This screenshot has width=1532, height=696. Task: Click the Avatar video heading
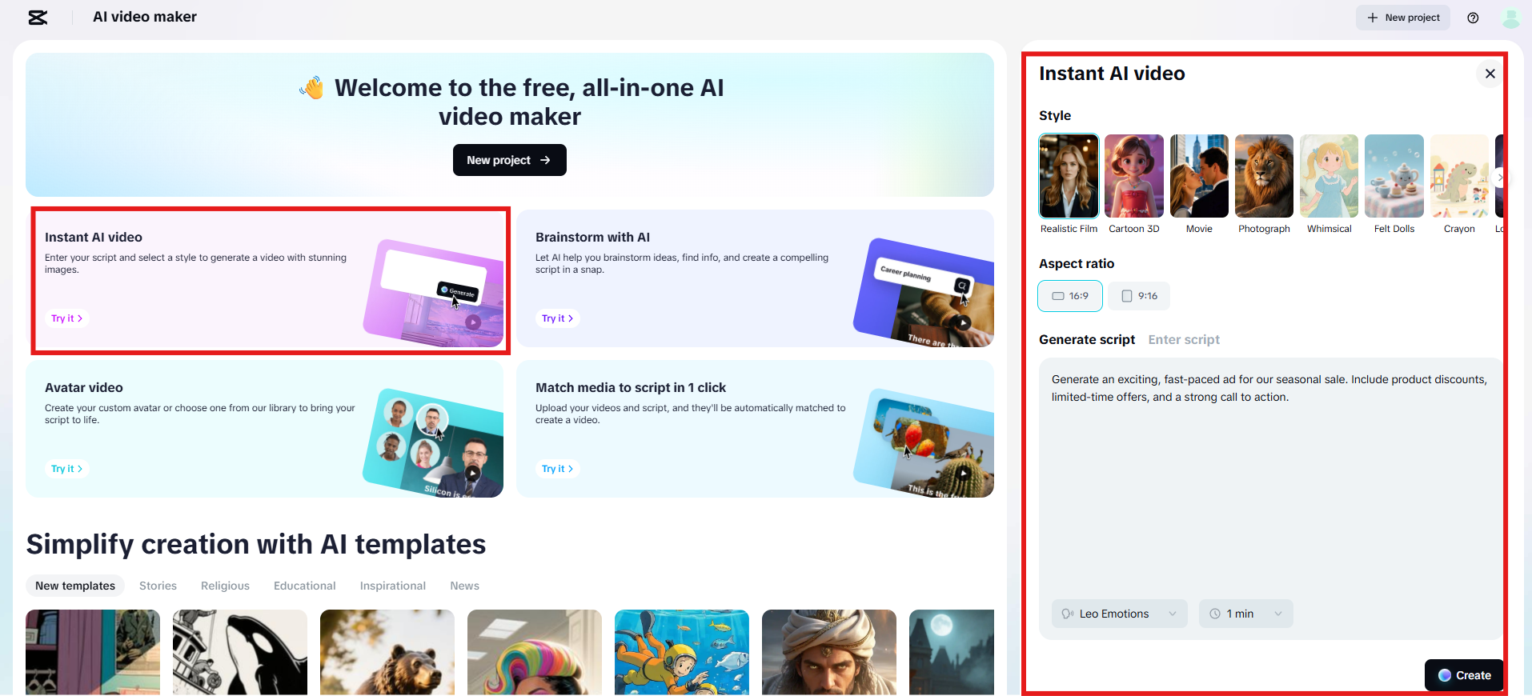coord(84,387)
